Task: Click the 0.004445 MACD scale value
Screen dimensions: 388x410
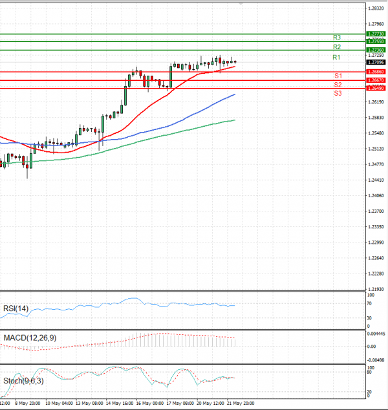Action: (x=376, y=334)
